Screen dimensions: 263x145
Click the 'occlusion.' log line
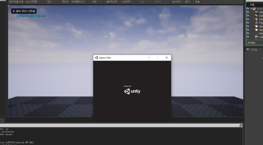coord(8,132)
